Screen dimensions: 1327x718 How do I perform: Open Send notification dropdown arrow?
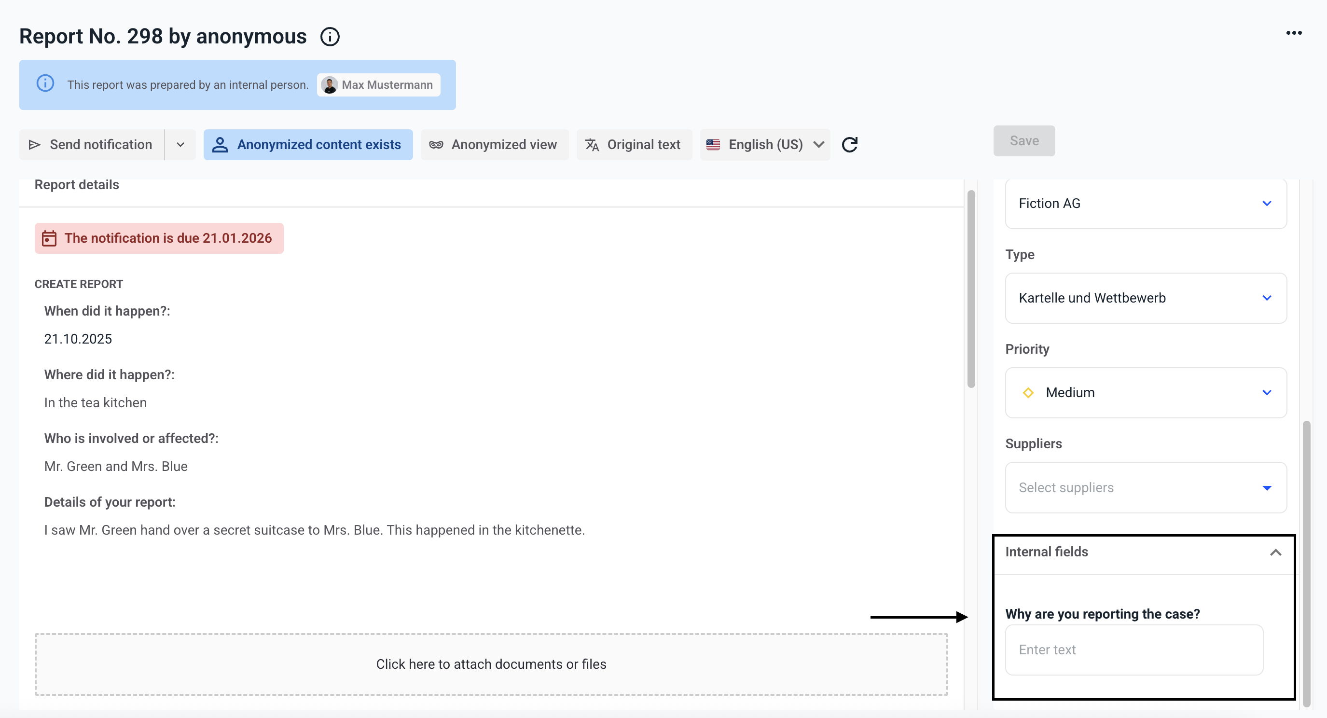[180, 145]
